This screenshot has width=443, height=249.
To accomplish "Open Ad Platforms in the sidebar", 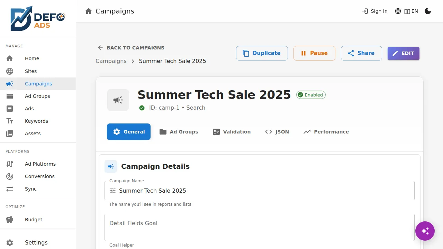I will pyautogui.click(x=38, y=164).
